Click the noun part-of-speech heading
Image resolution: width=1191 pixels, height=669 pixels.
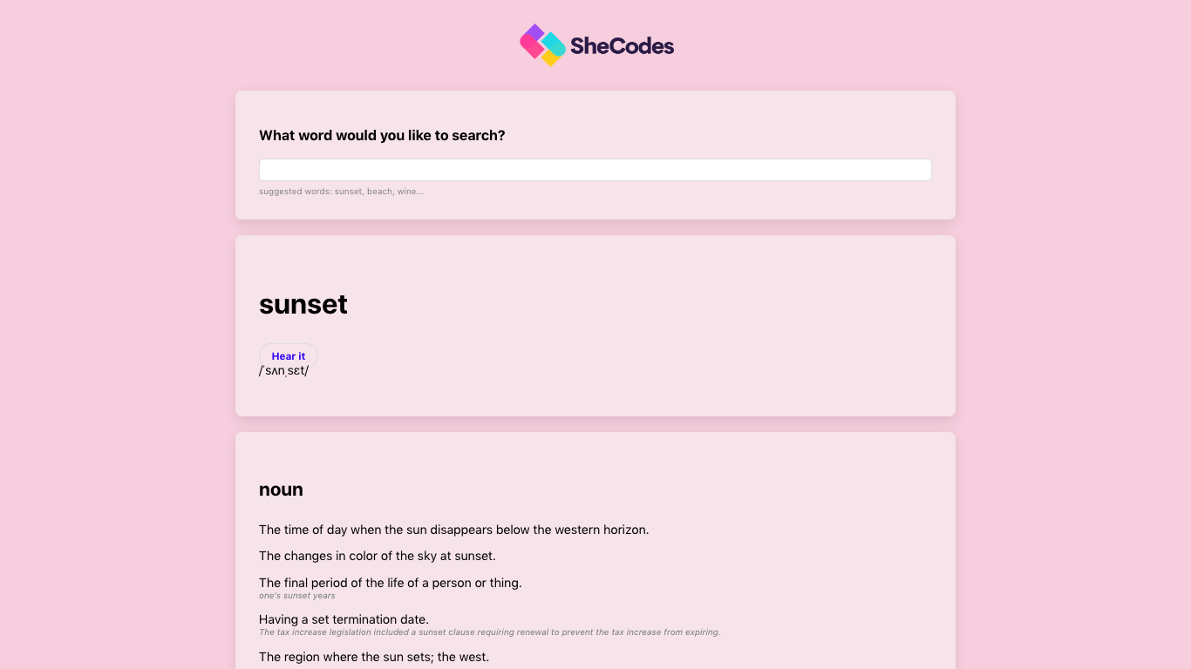(281, 490)
